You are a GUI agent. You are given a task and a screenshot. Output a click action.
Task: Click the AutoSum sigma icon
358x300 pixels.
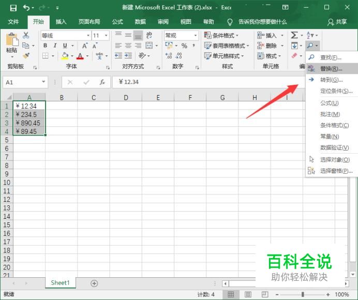coord(294,35)
